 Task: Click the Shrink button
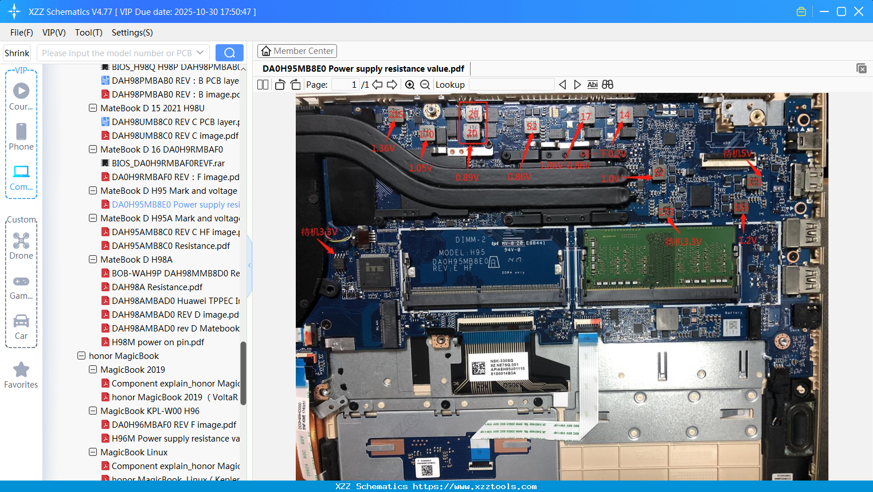(17, 53)
